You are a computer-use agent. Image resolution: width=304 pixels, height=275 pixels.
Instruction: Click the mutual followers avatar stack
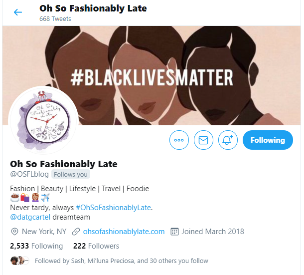tap(20, 261)
